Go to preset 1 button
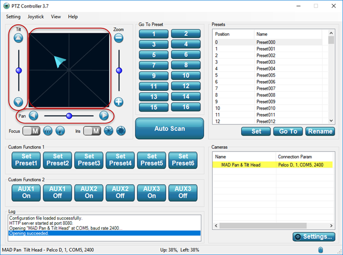Image resolution: width=343 pixels, height=255 pixels. (154, 34)
